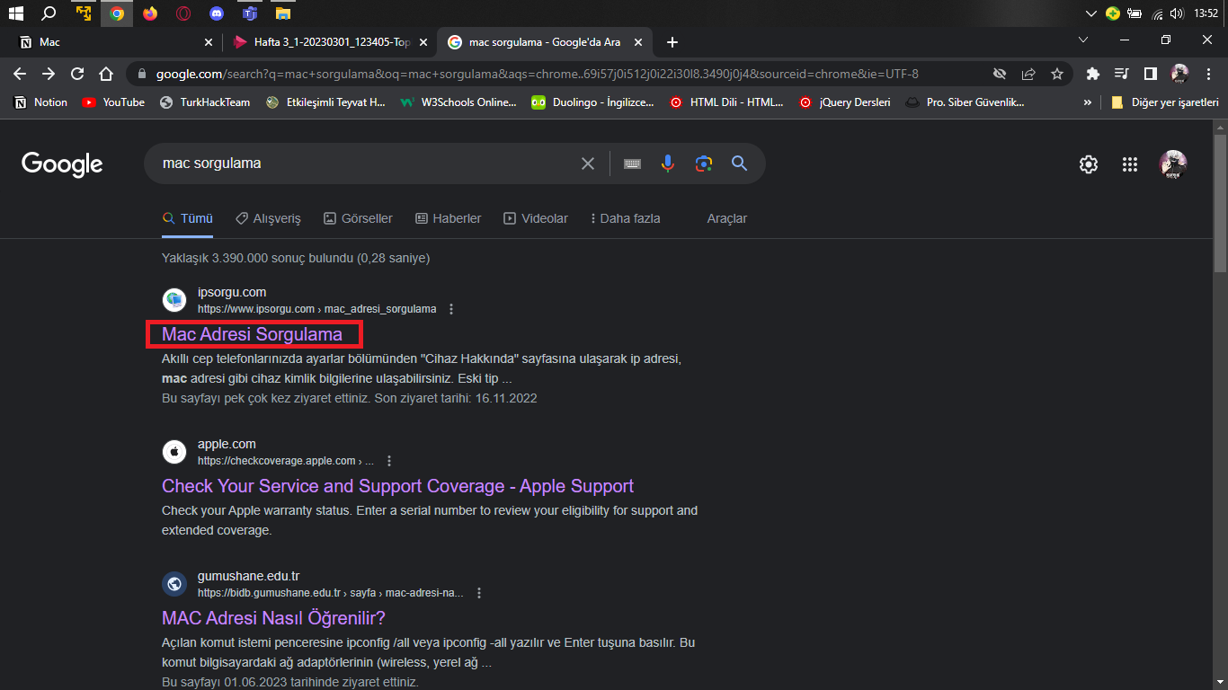Open the YouTube bookmark
The image size is (1228, 690).
113,102
